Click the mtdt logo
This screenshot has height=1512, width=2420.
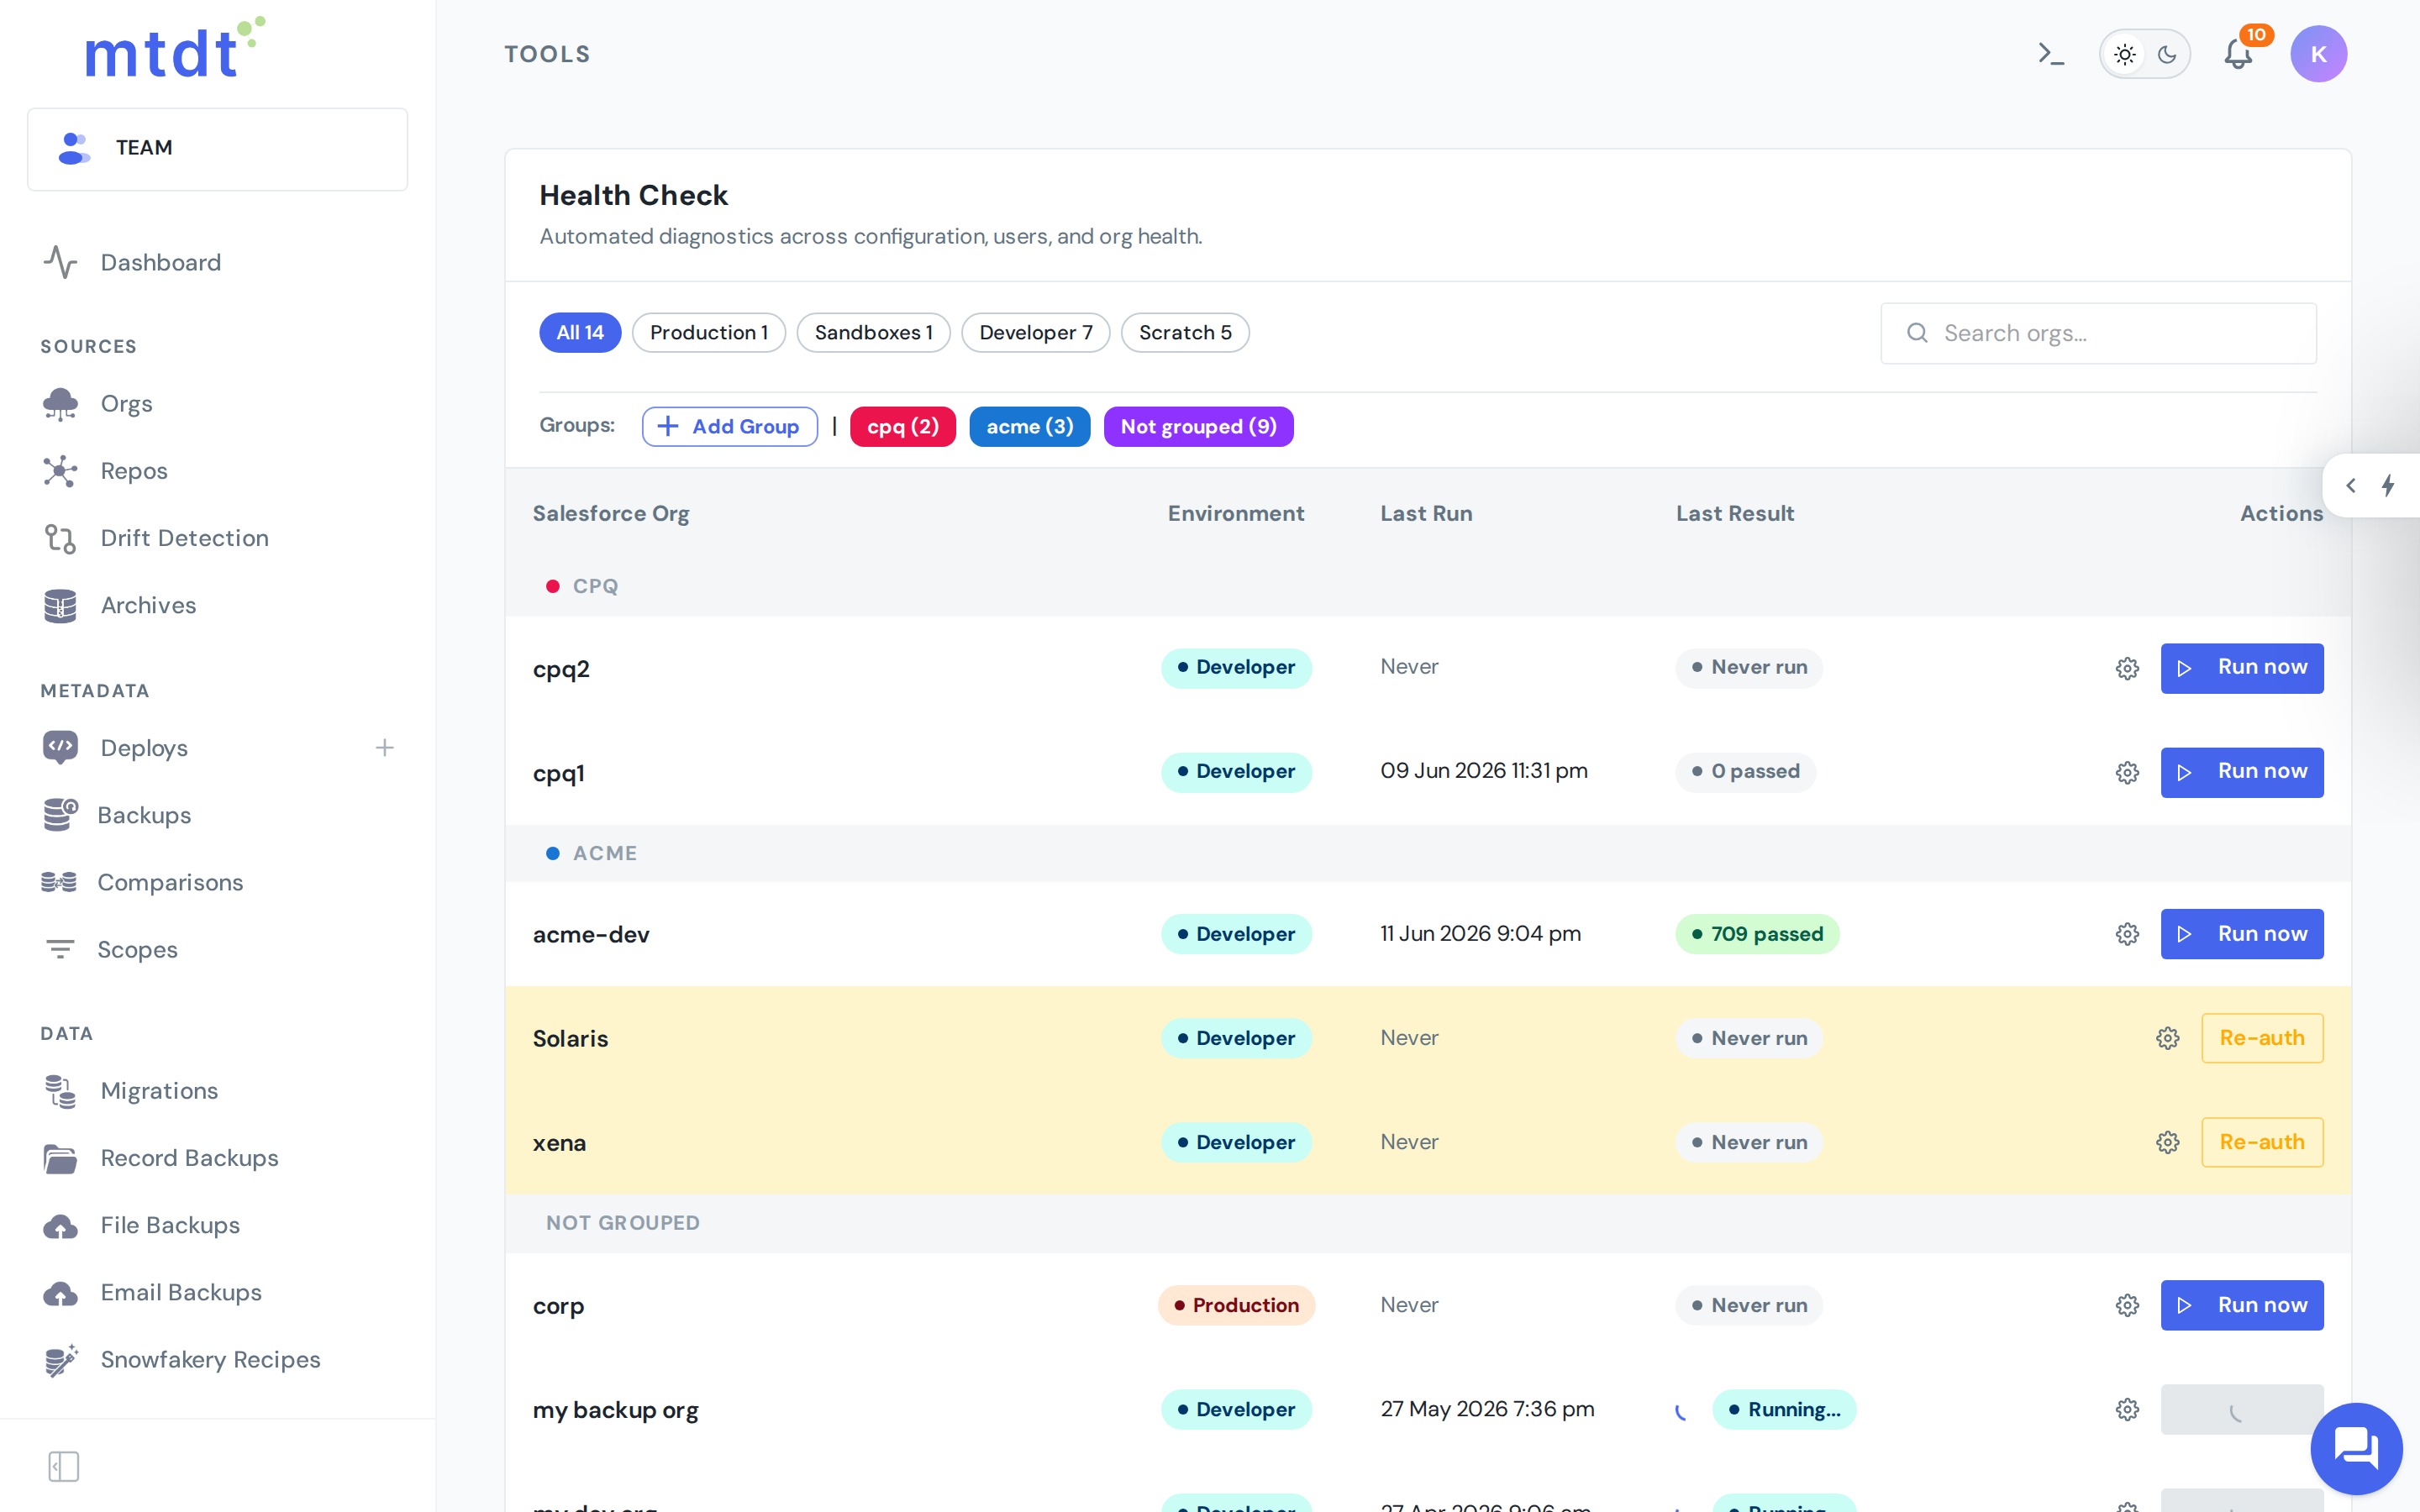pyautogui.click(x=174, y=48)
